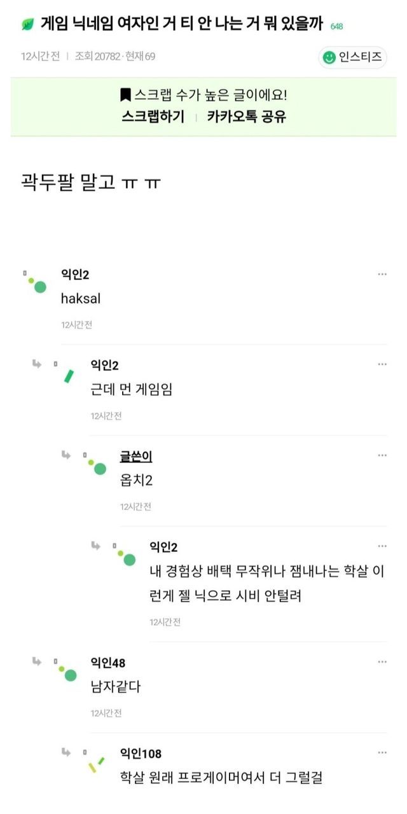
Task: Click the post title text
Action: coord(182,25)
